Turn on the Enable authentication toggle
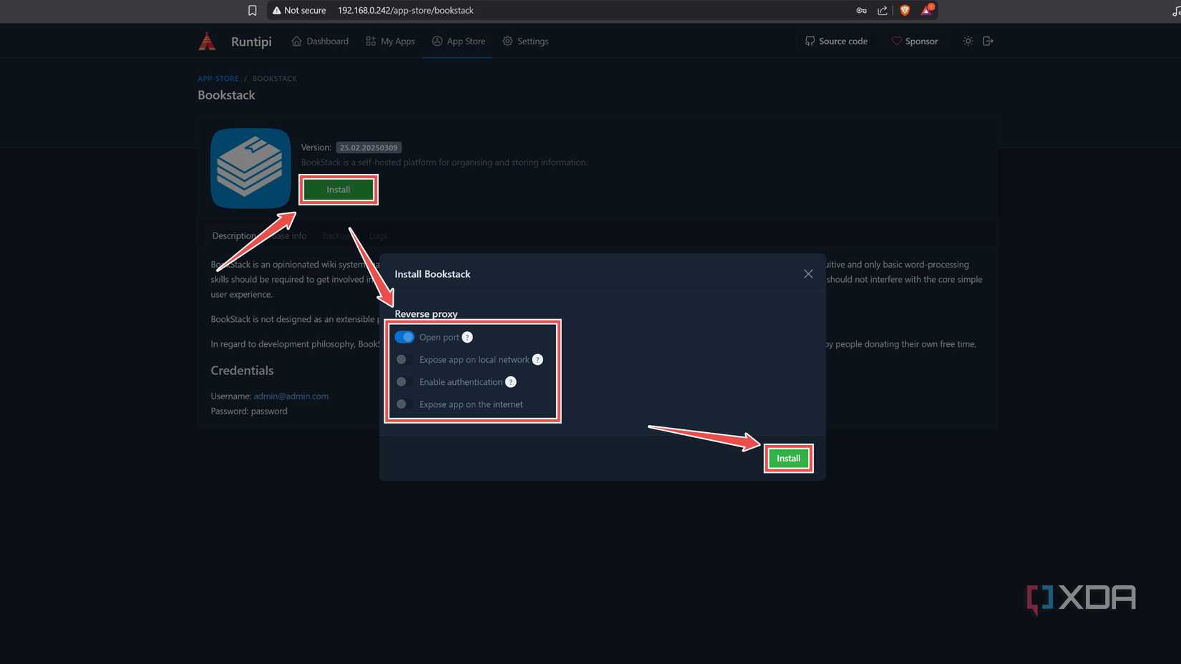 401,381
